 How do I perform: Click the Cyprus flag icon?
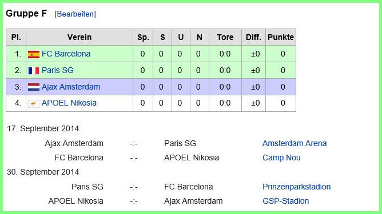(34, 104)
